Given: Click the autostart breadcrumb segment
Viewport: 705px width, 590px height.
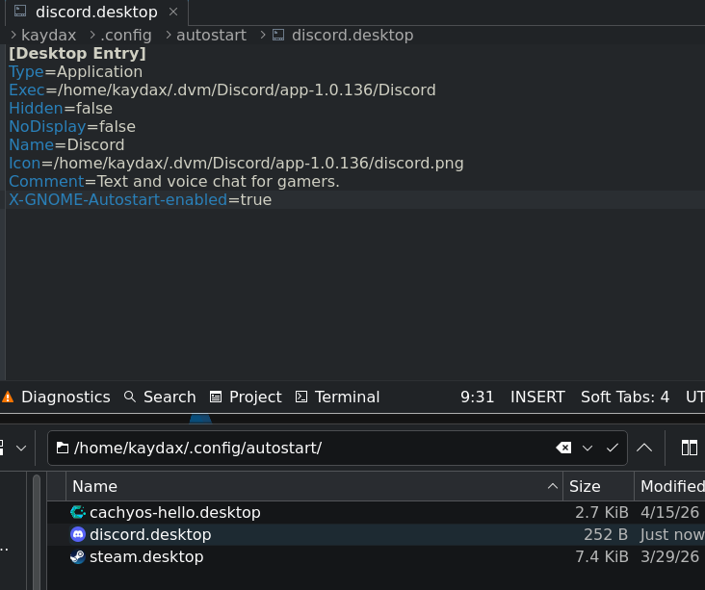Looking at the screenshot, I should 211,35.
